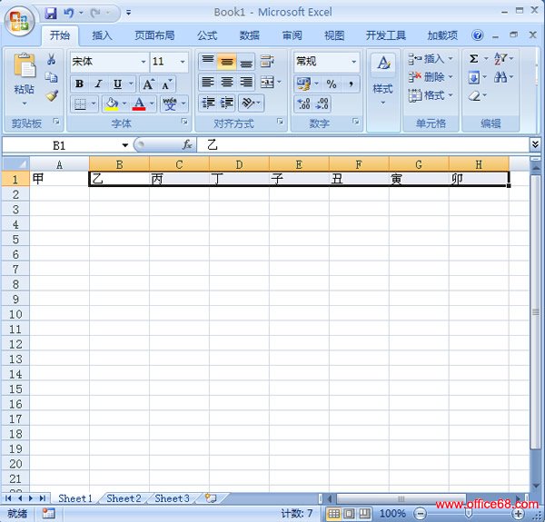Set top vertical alignment
Viewport: 545px width, 522px height.
click(208, 62)
